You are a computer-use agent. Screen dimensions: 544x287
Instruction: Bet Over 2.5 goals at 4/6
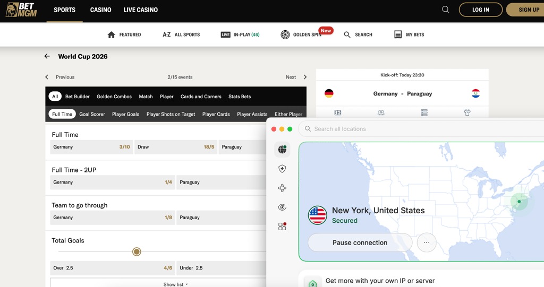click(x=113, y=268)
